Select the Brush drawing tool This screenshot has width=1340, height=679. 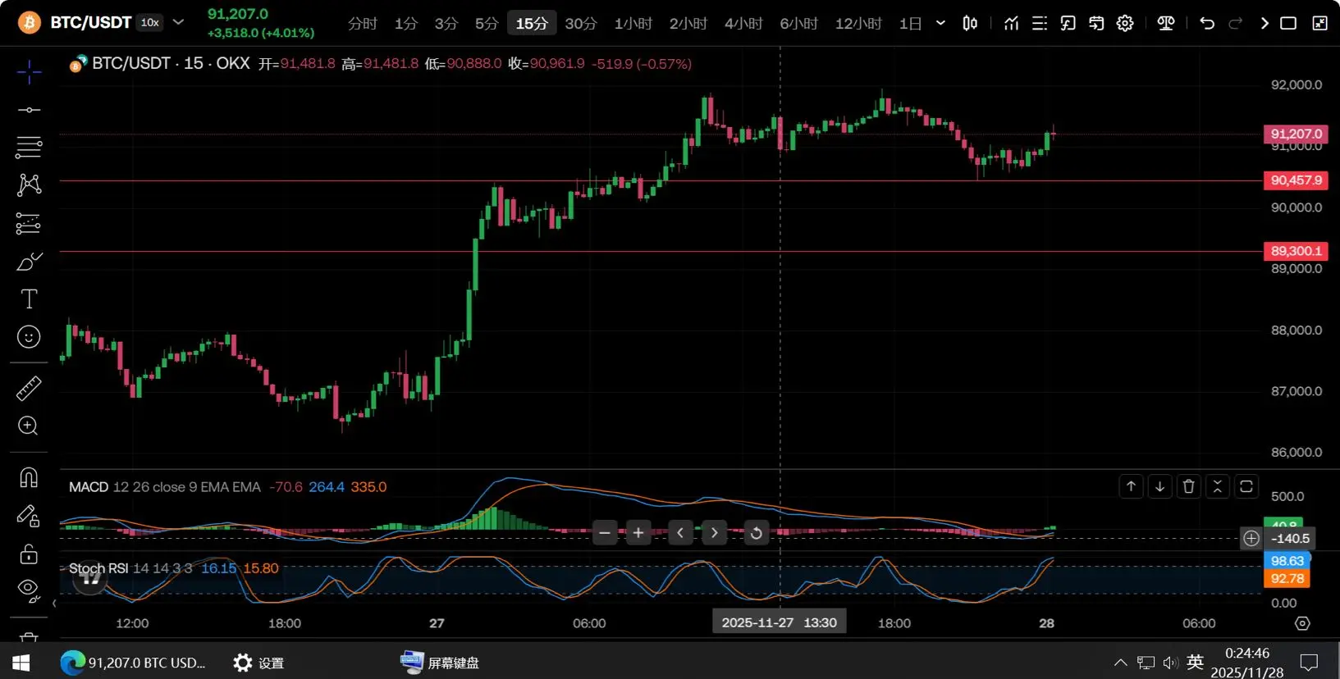coord(29,262)
